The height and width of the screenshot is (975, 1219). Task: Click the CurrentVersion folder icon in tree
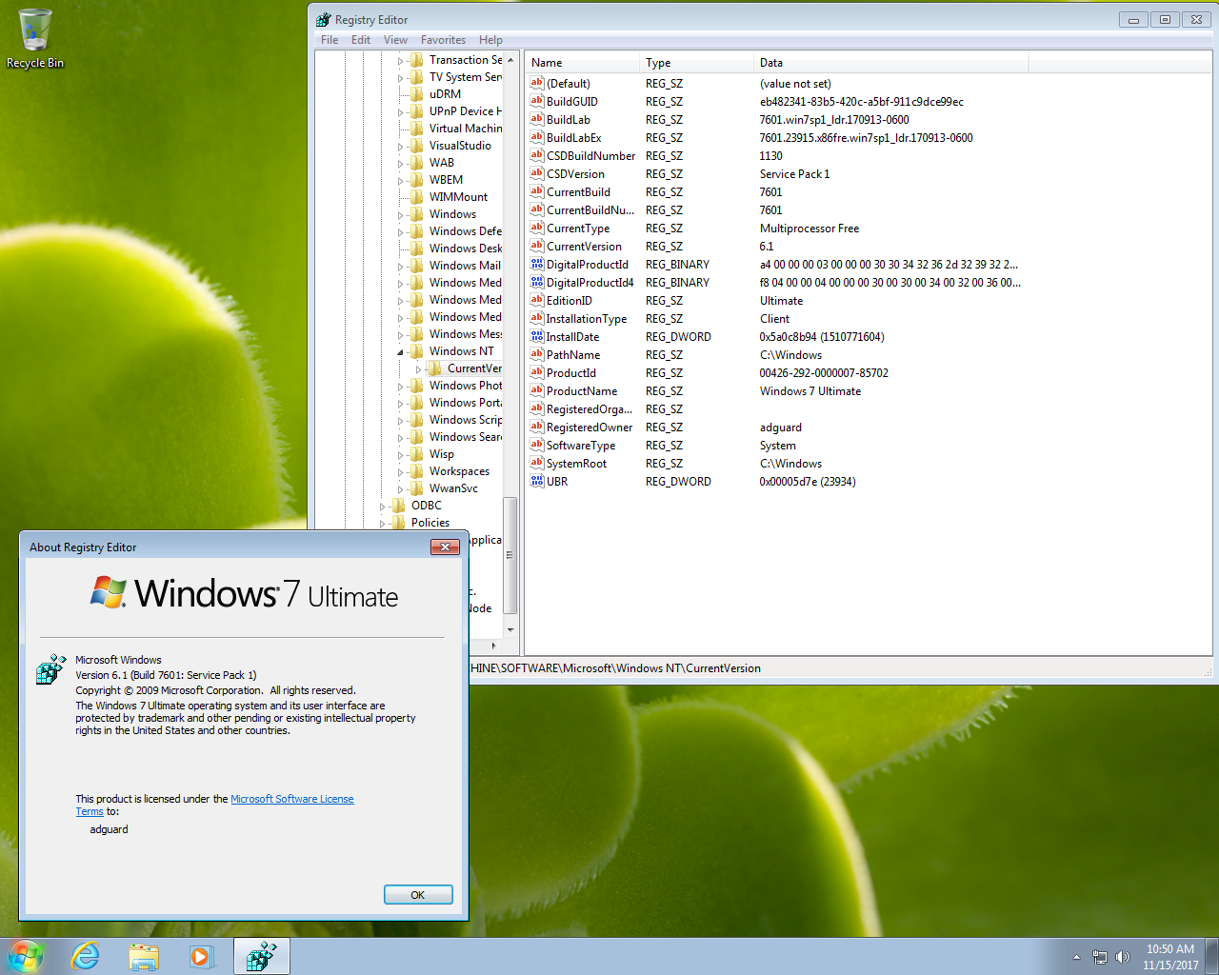click(x=435, y=368)
